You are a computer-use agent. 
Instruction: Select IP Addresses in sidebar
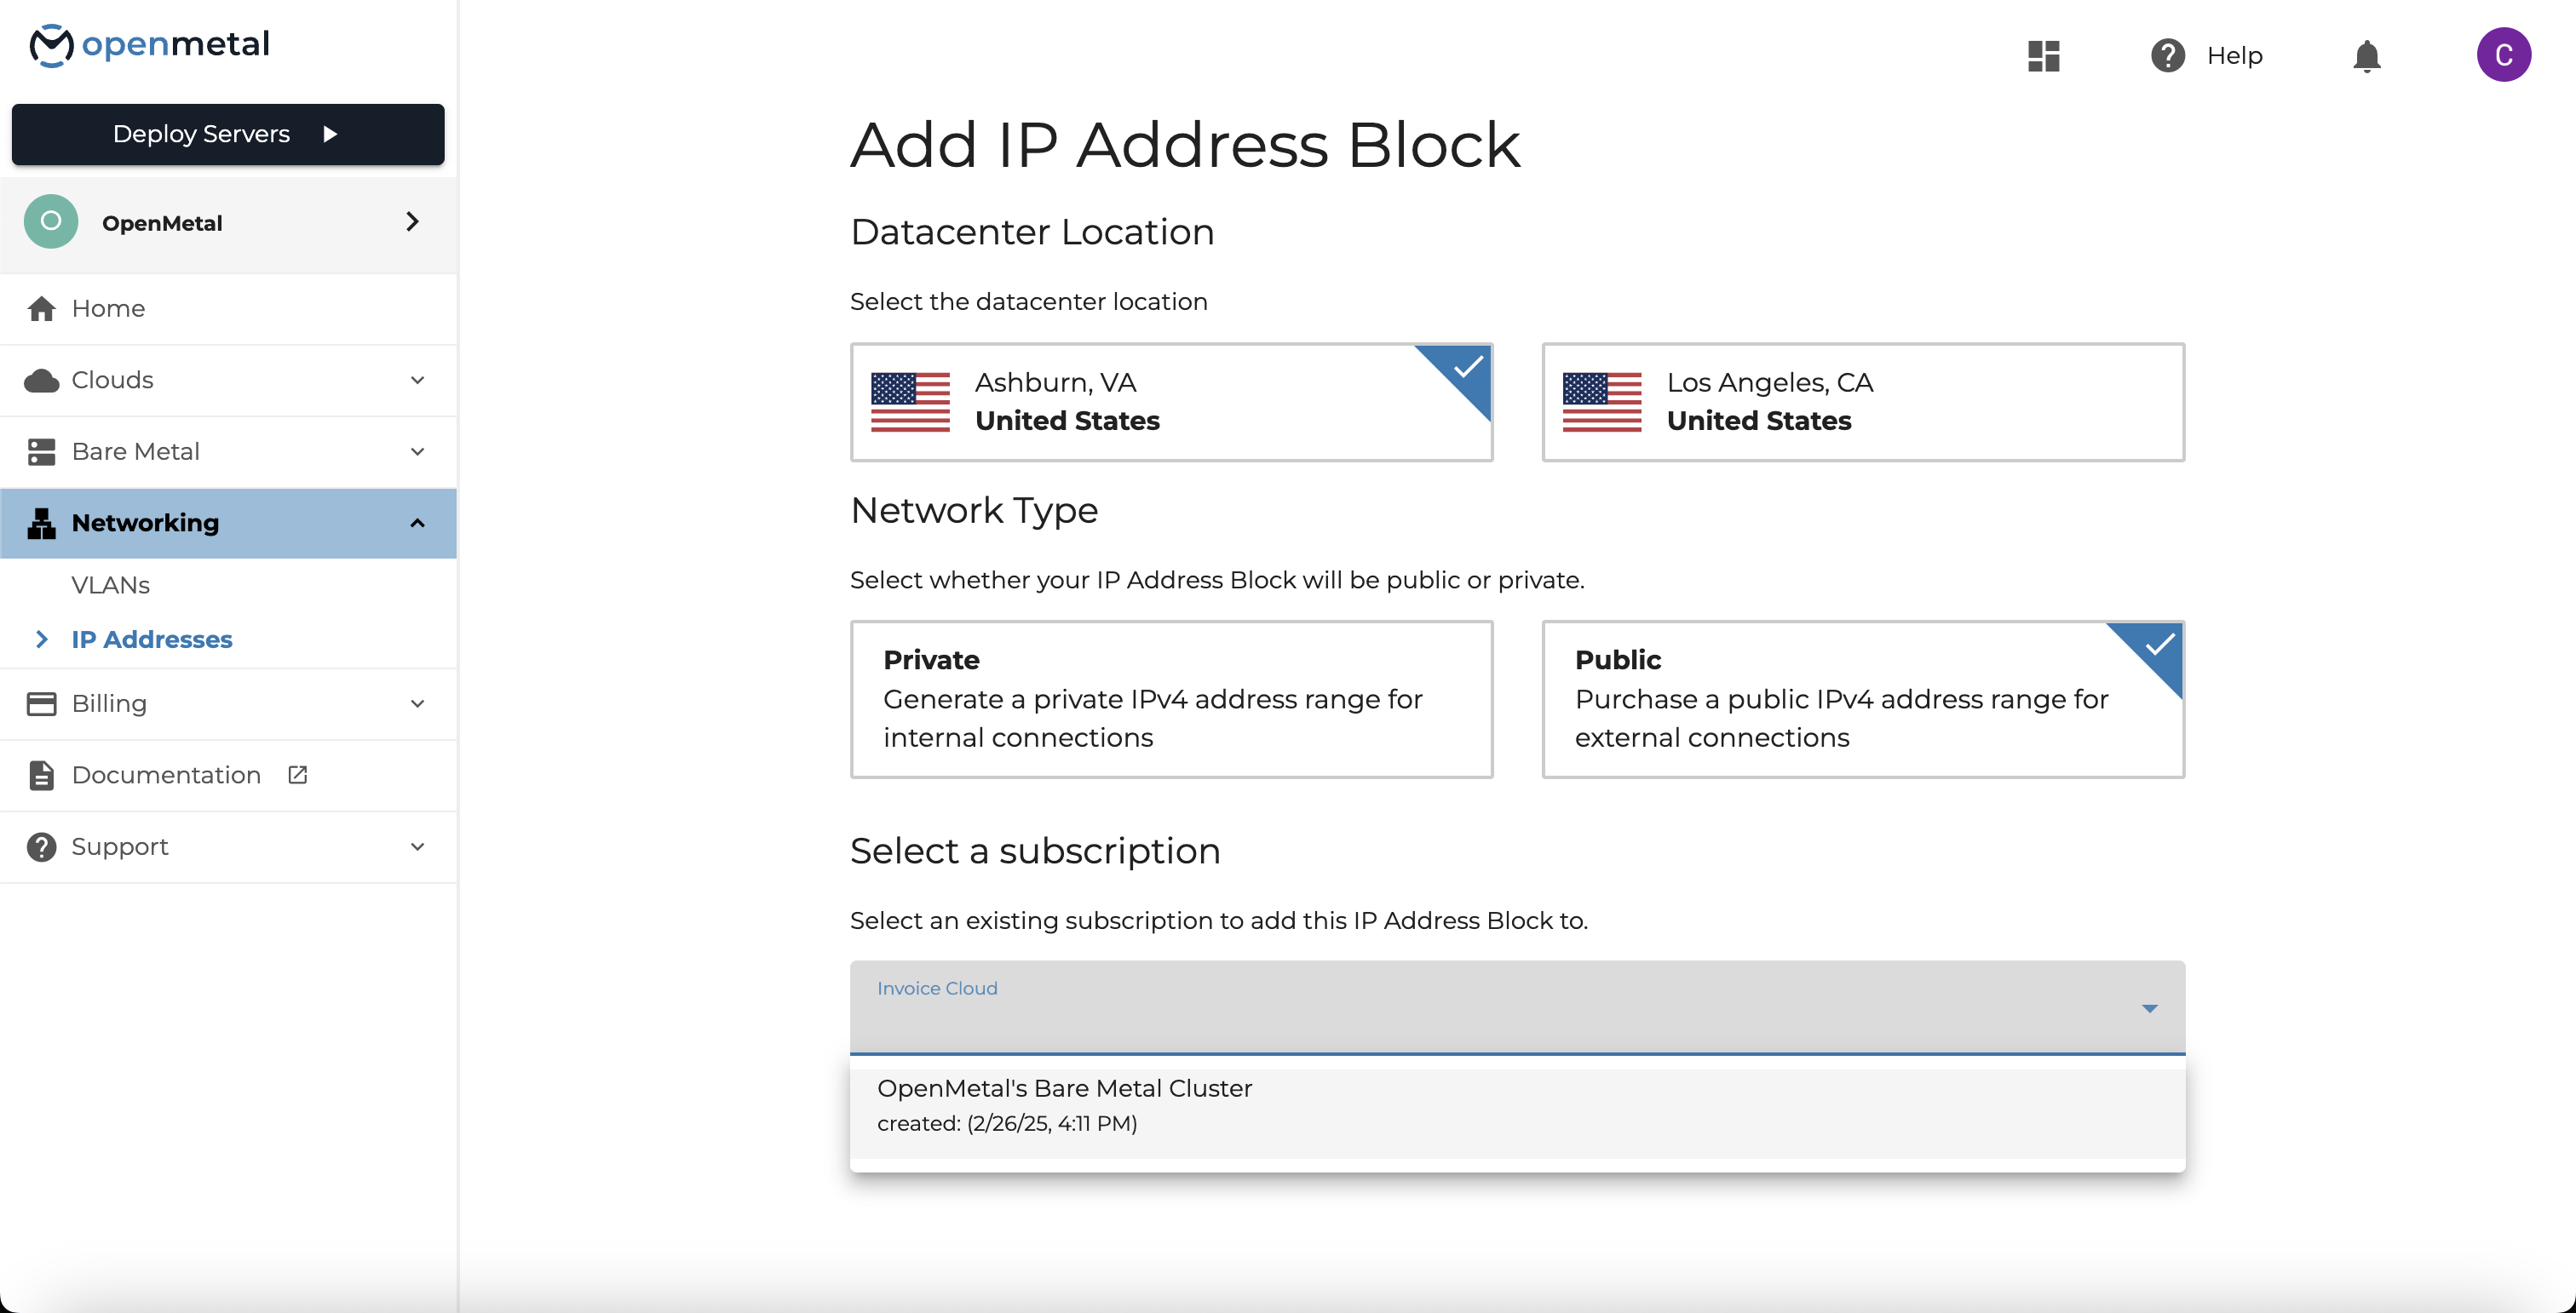(x=151, y=639)
